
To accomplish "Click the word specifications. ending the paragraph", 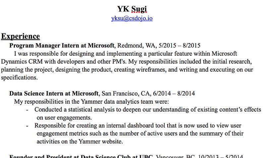I will pyautogui.click(x=19, y=78).
